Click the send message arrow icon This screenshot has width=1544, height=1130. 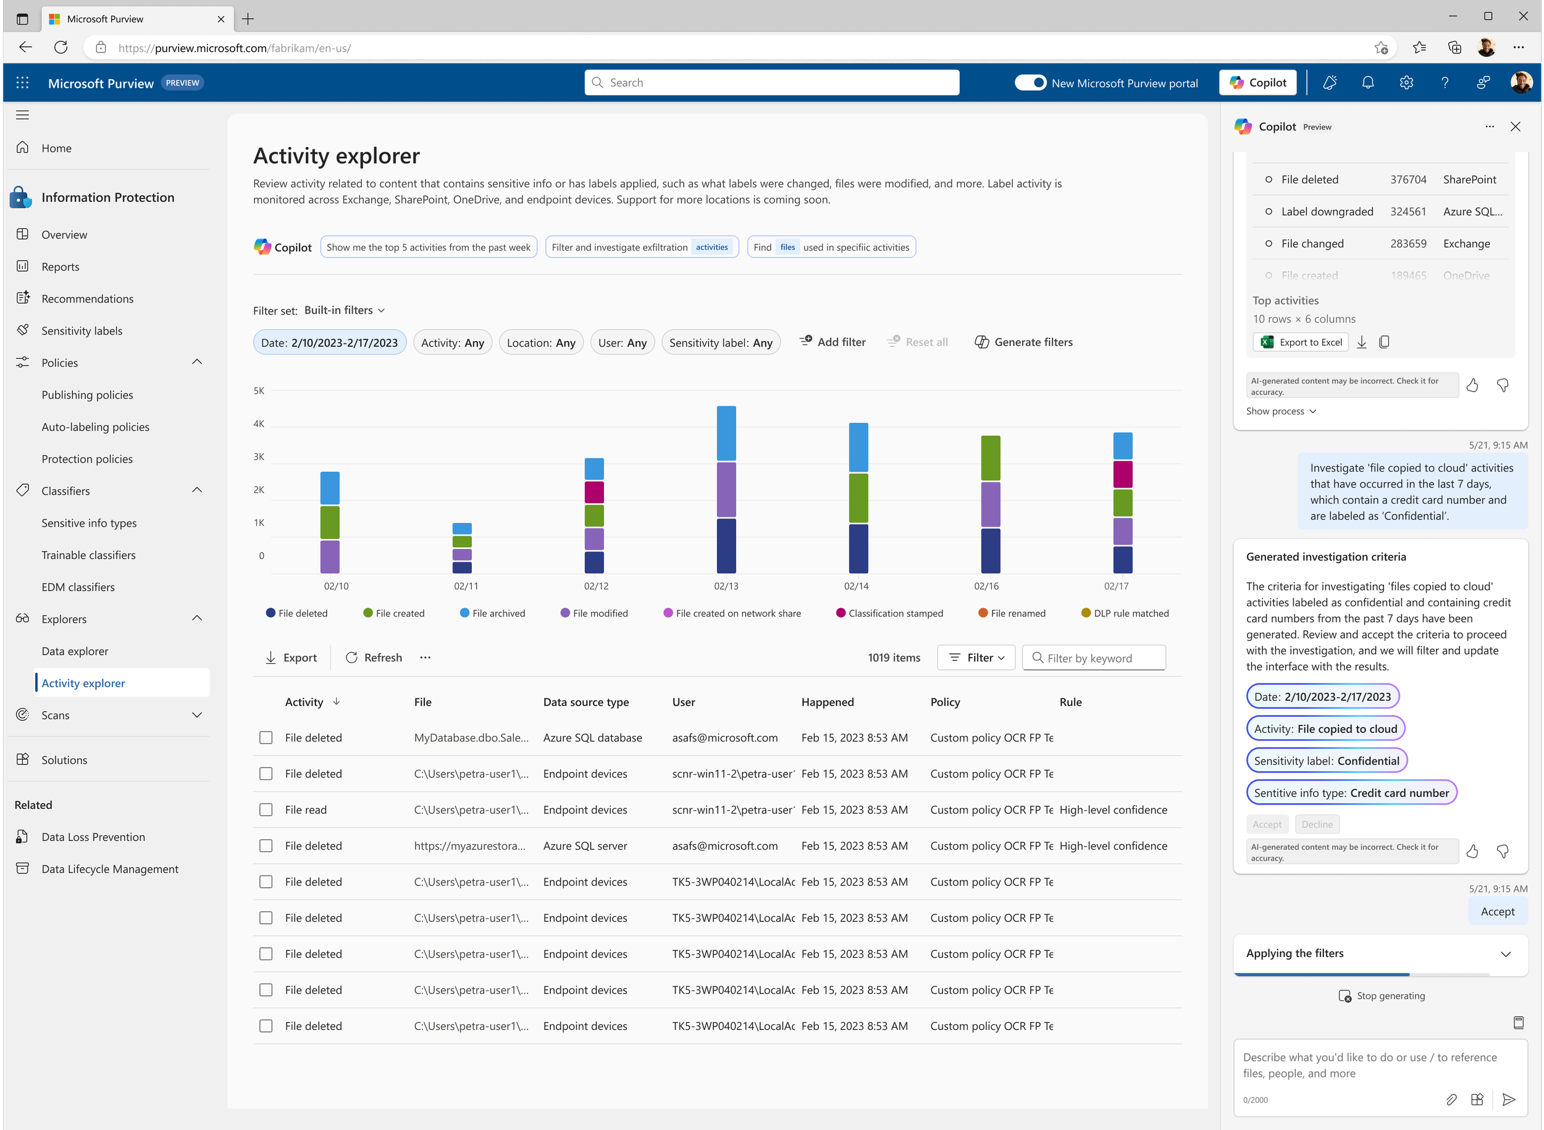(1508, 1099)
